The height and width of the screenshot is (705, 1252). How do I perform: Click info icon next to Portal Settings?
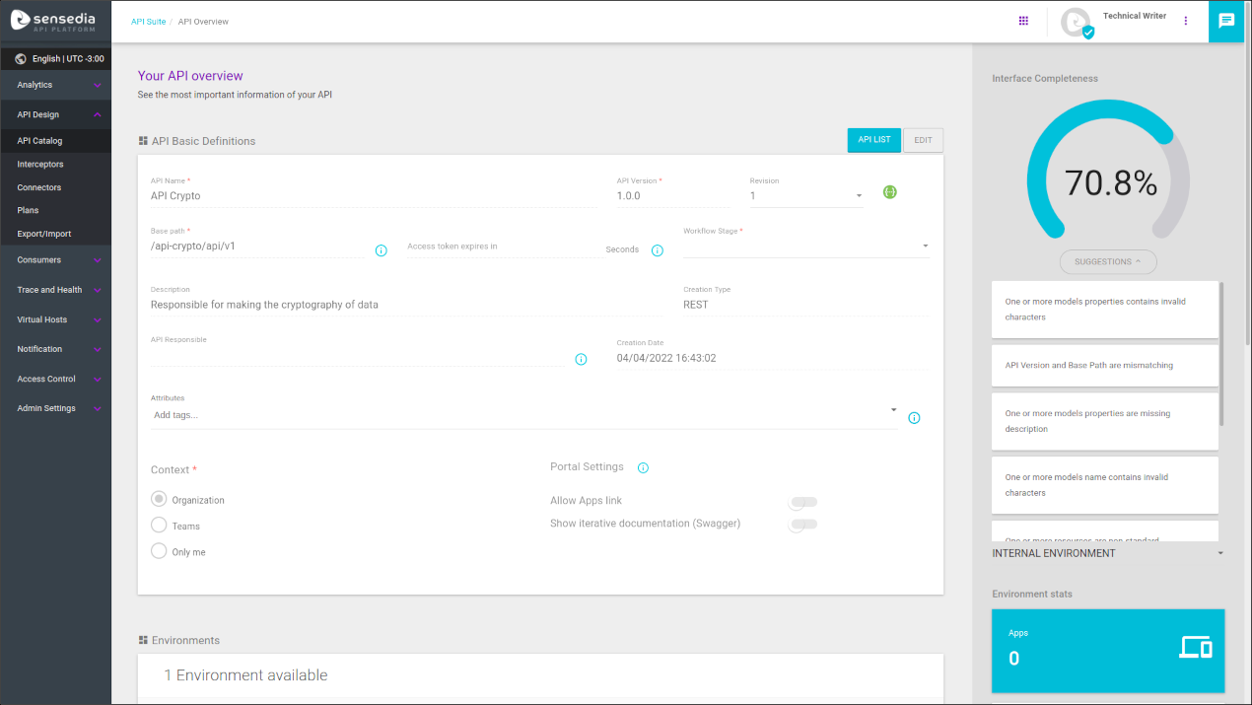(643, 467)
